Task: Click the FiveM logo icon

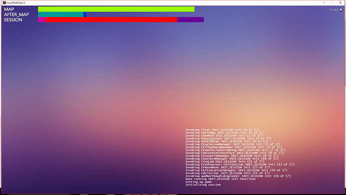Action: pos(340,10)
